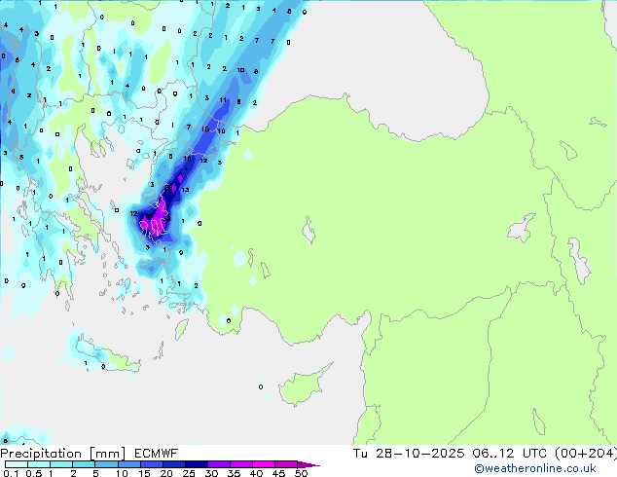Click the '0.1' legend value

pyautogui.click(x=11, y=473)
